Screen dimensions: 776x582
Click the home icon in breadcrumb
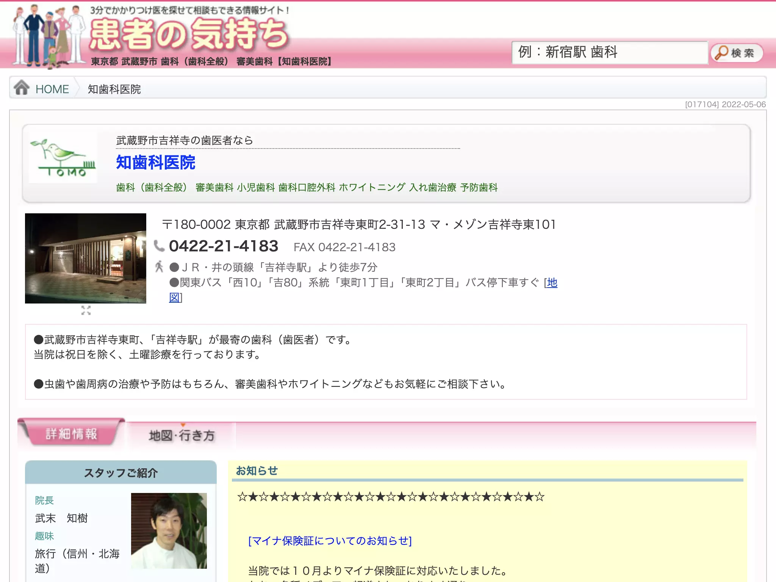[22, 88]
